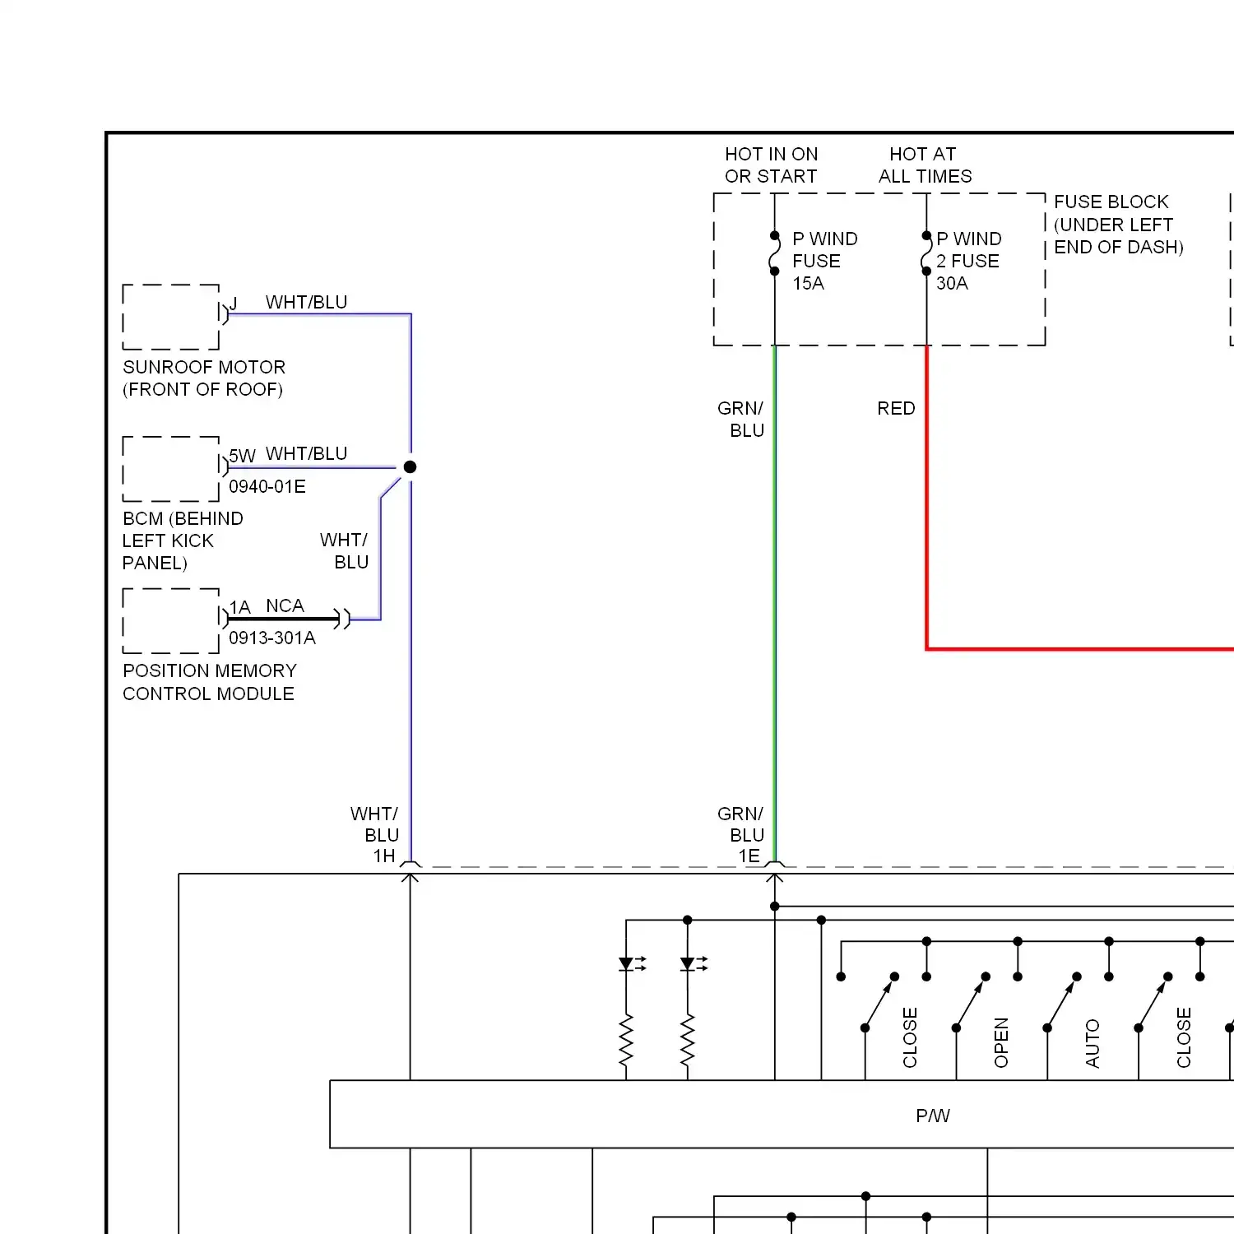Click the "RED" wire color label

(896, 409)
